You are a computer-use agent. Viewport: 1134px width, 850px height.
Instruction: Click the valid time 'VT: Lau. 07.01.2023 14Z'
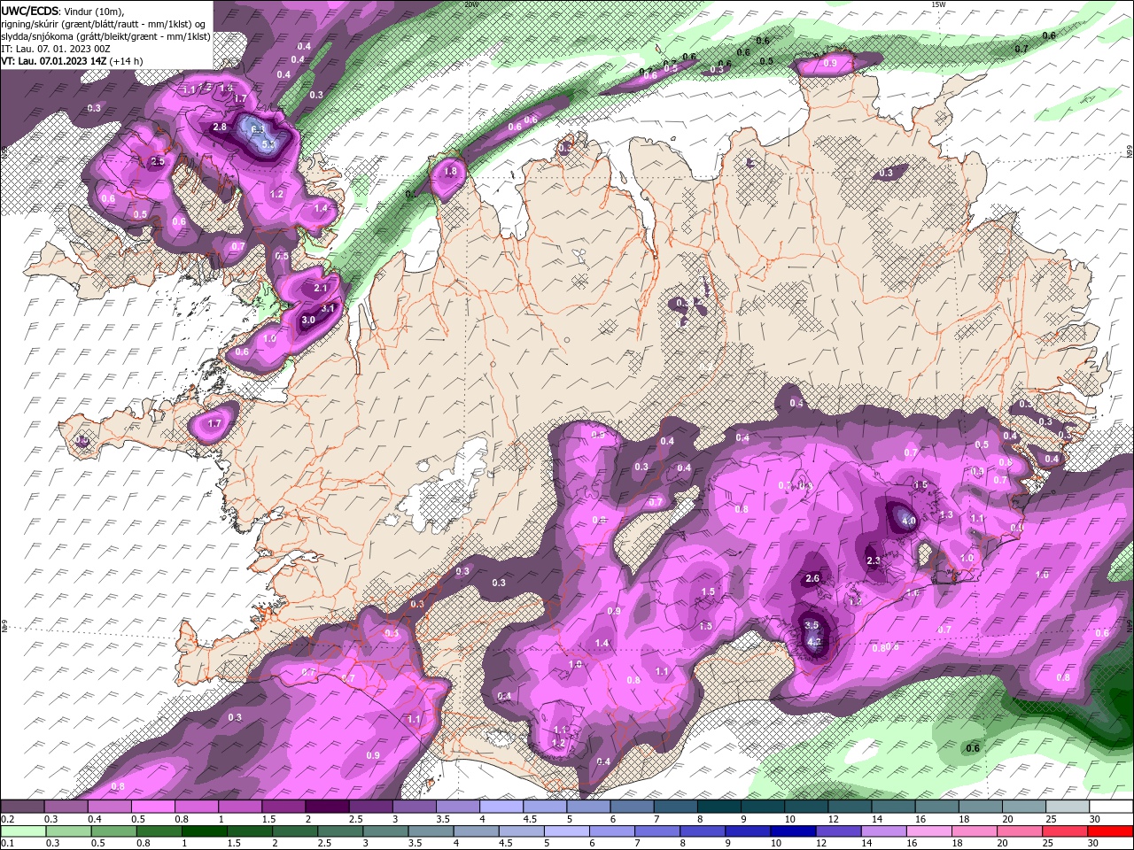coord(55,61)
